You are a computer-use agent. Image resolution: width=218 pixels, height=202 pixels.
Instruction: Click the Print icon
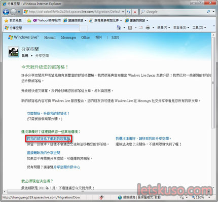pos(148,27)
